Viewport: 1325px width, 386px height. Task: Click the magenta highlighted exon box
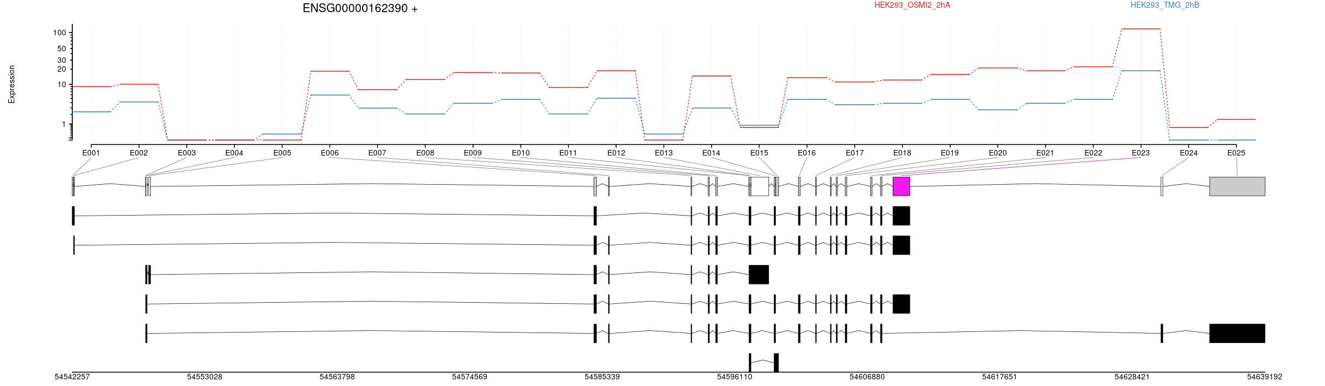[901, 186]
